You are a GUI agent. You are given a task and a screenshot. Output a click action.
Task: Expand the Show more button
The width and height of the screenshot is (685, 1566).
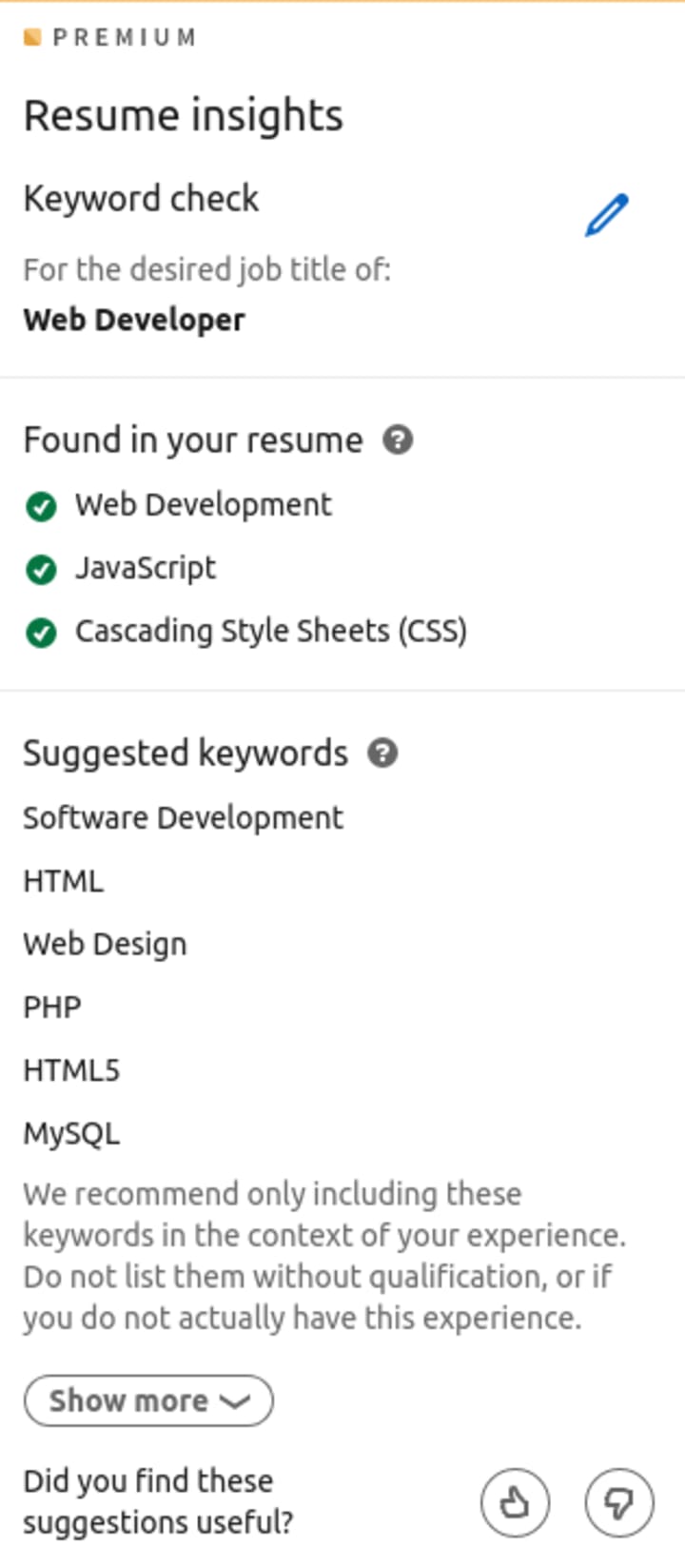128,1400
